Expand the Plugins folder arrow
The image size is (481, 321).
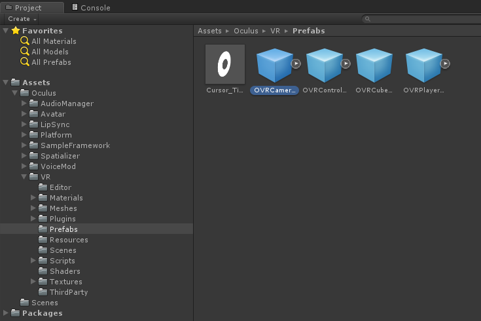point(33,218)
